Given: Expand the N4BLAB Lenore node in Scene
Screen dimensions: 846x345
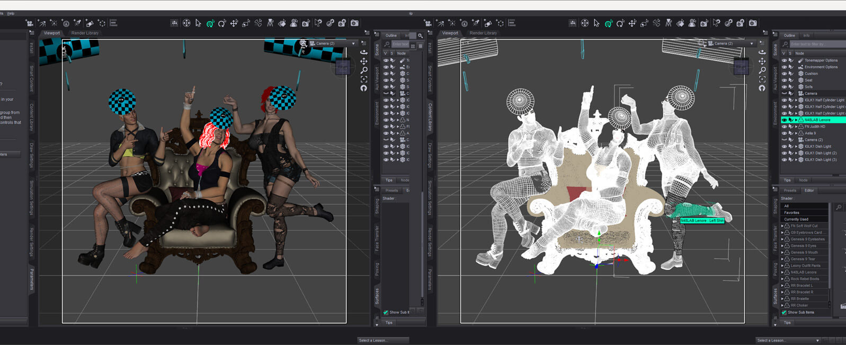Looking at the screenshot, I should pos(796,120).
